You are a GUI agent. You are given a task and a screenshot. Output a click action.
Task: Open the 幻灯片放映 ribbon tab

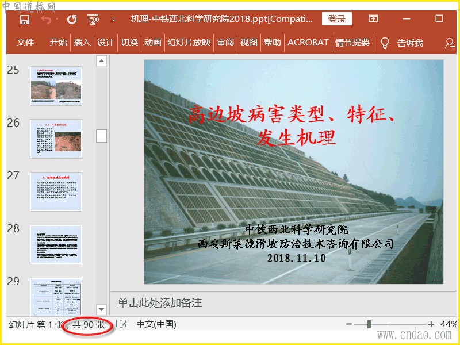click(x=189, y=43)
